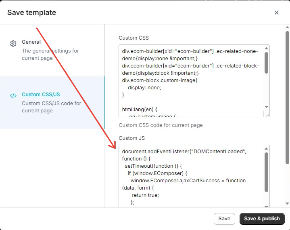Click the Custom CSS textarea resize handle
290x230 pixels.
tap(267, 114)
